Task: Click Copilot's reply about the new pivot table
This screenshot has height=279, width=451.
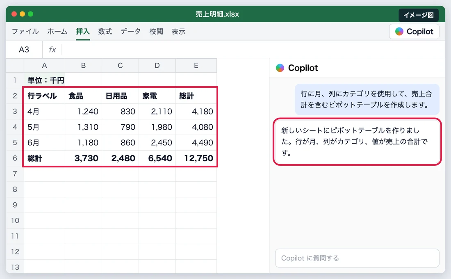Action: click(357, 142)
